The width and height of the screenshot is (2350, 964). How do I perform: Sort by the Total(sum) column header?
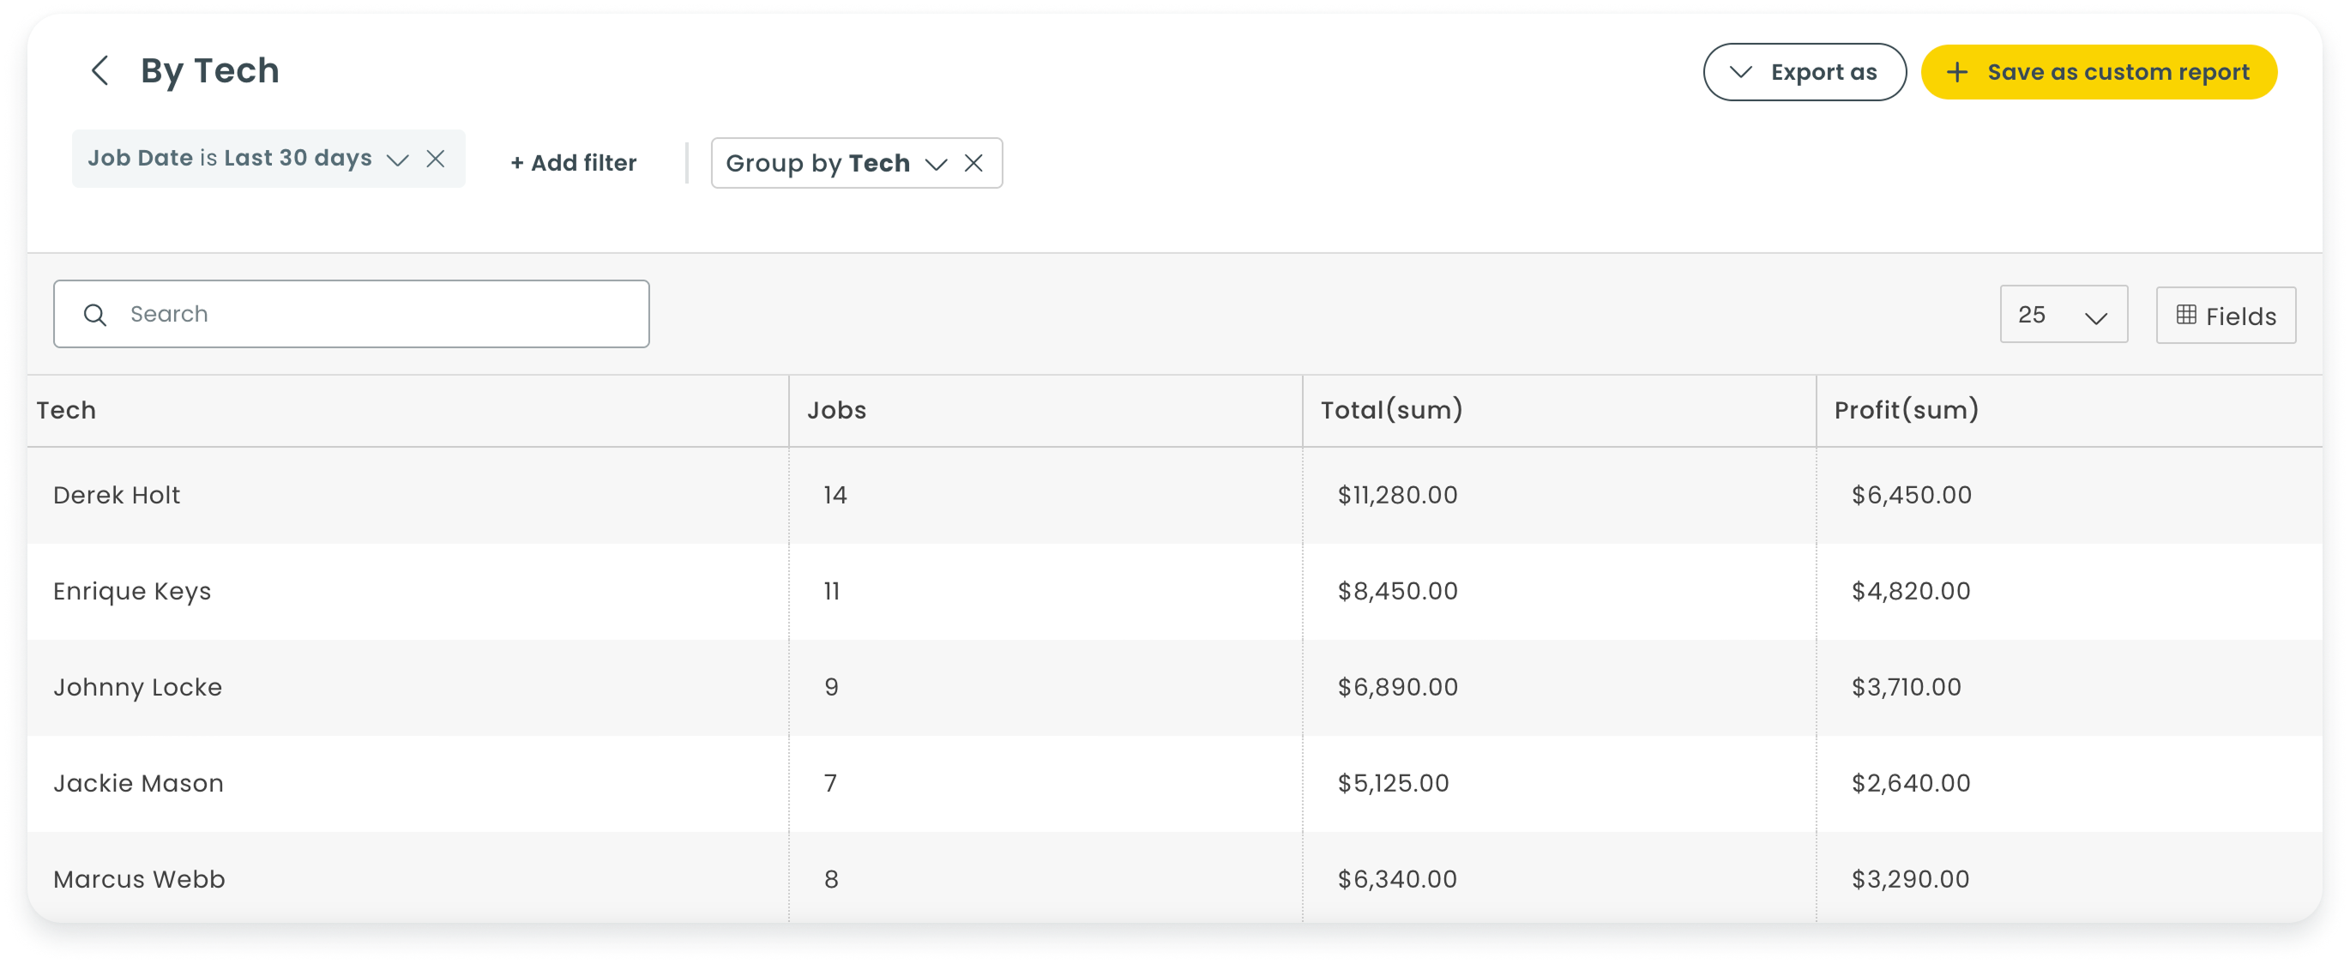(1391, 411)
